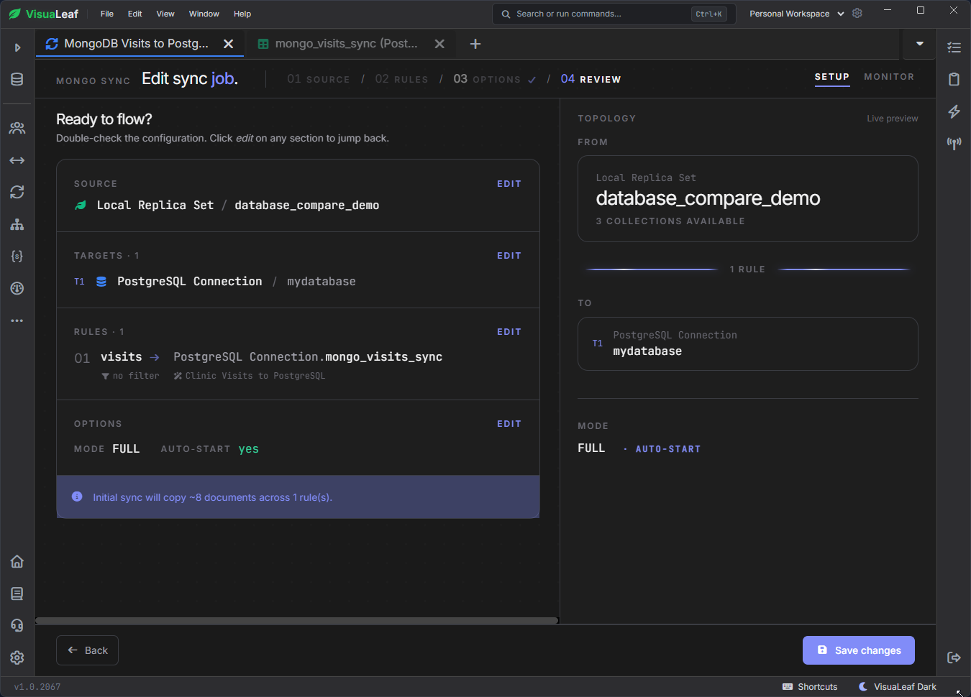Open the support headset icon

coord(17,625)
